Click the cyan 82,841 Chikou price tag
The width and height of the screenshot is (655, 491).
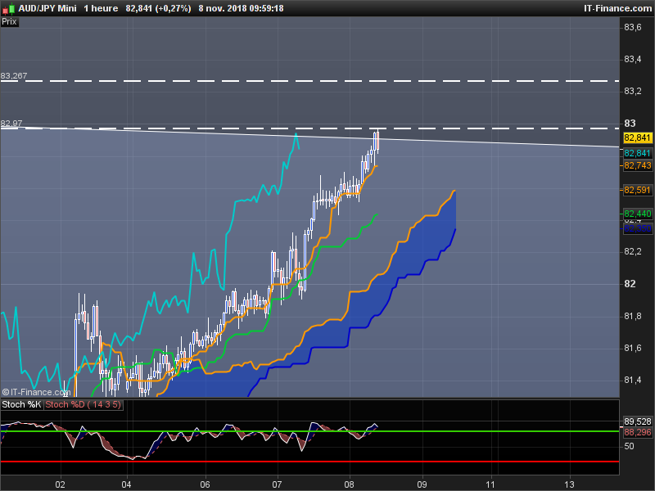tap(638, 153)
